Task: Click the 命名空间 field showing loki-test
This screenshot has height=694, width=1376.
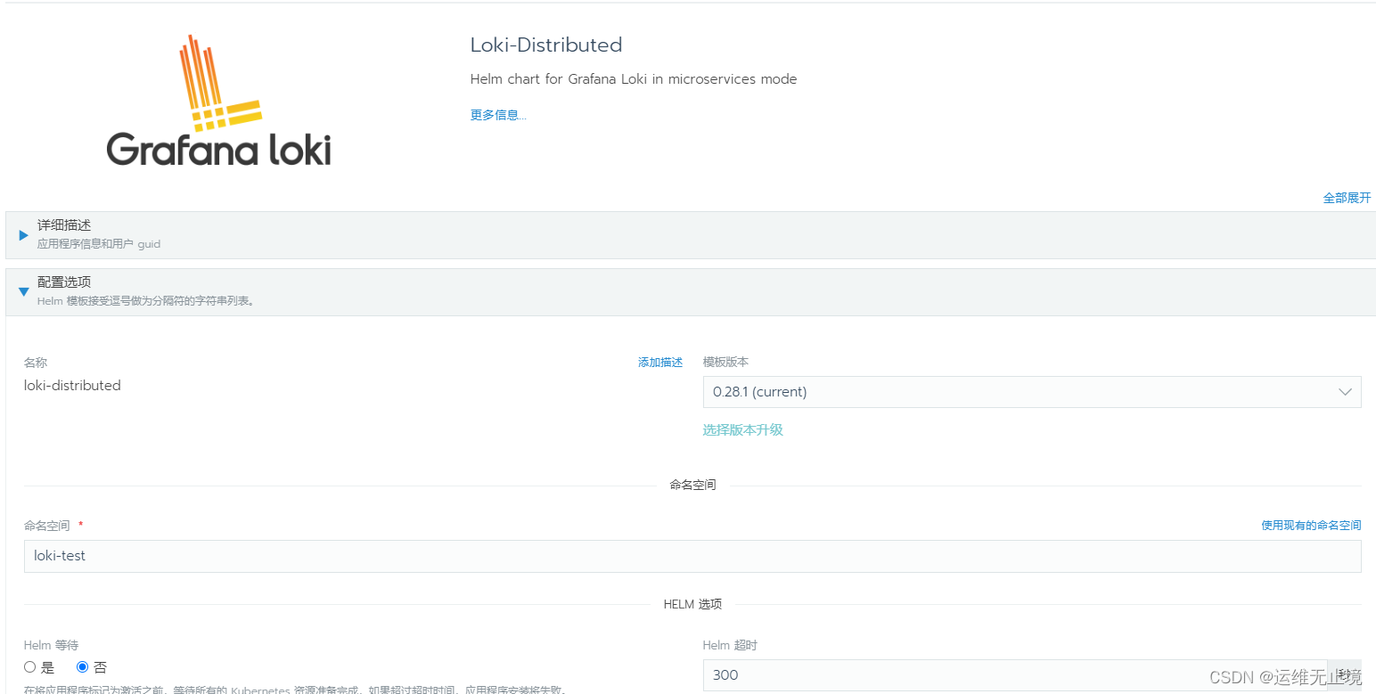Action: [356, 555]
